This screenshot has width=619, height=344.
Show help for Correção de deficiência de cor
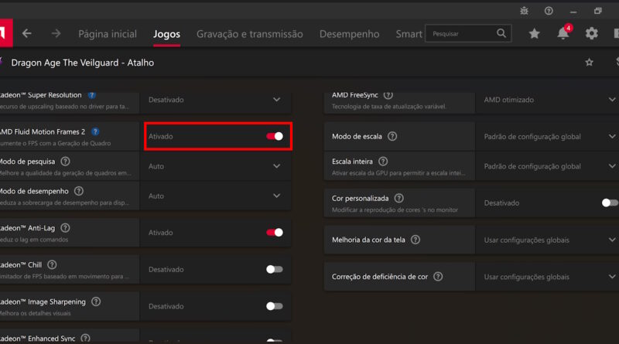[x=438, y=277]
